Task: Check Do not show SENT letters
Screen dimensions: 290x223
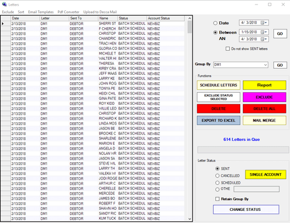Action: tap(227, 49)
